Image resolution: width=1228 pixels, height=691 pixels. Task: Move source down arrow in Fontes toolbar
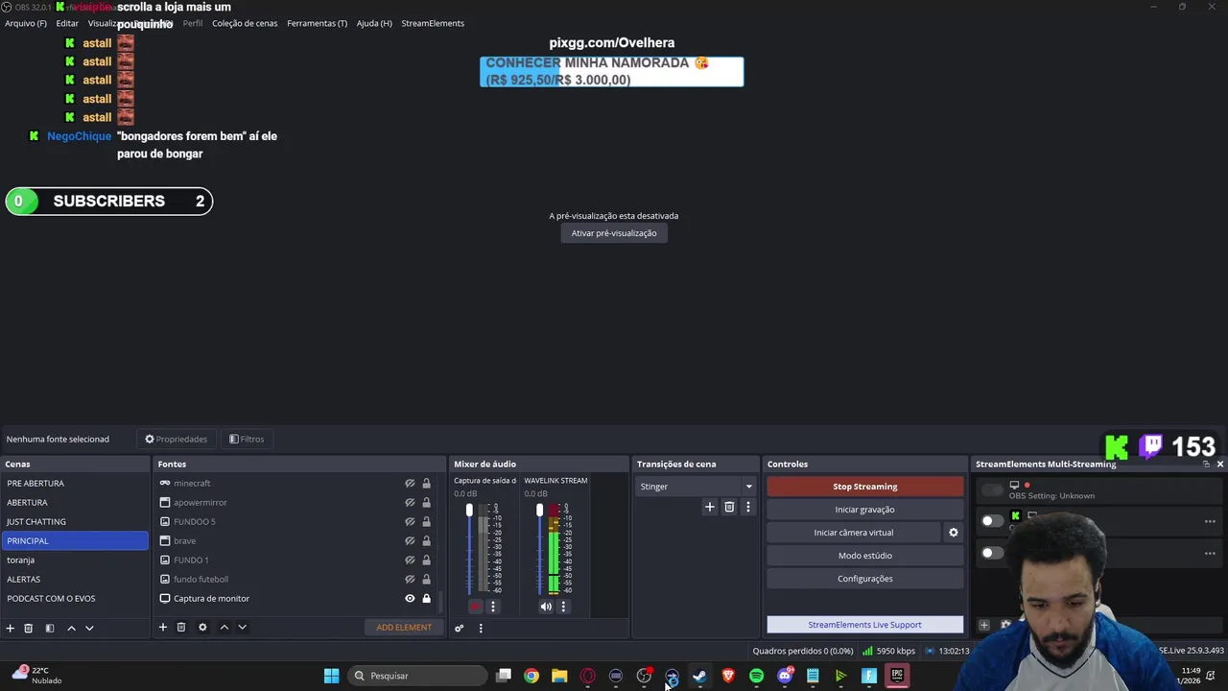click(x=242, y=627)
